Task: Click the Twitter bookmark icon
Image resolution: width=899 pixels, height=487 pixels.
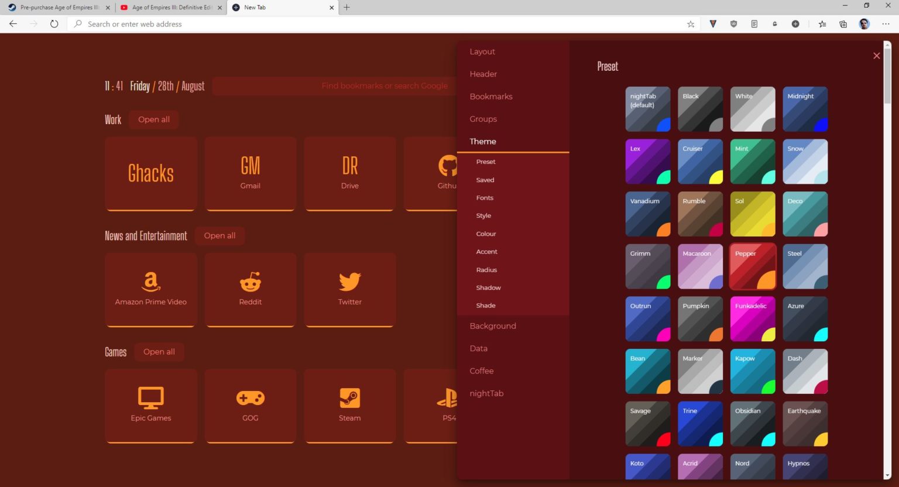Action: [x=349, y=281]
